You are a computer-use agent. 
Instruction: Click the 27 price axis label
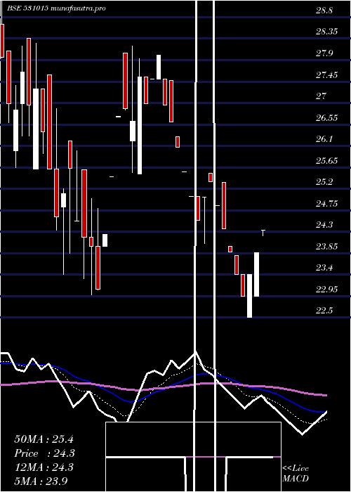pyautogui.click(x=322, y=96)
